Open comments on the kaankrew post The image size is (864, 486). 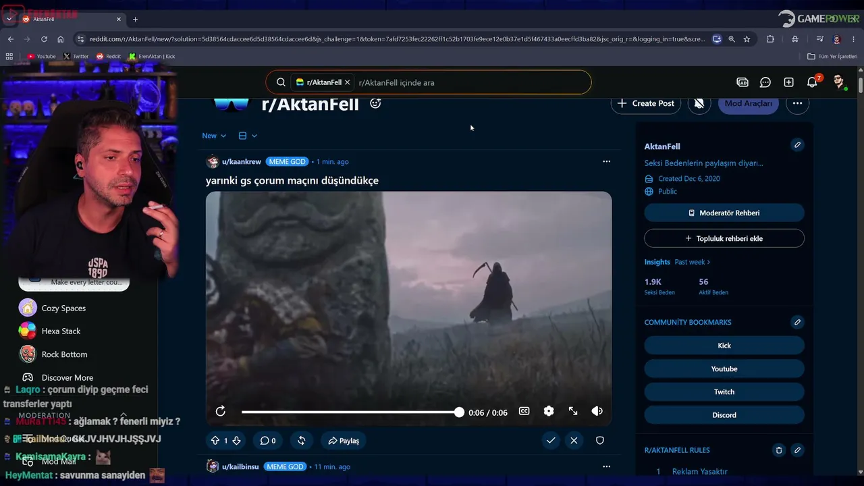pos(268,441)
